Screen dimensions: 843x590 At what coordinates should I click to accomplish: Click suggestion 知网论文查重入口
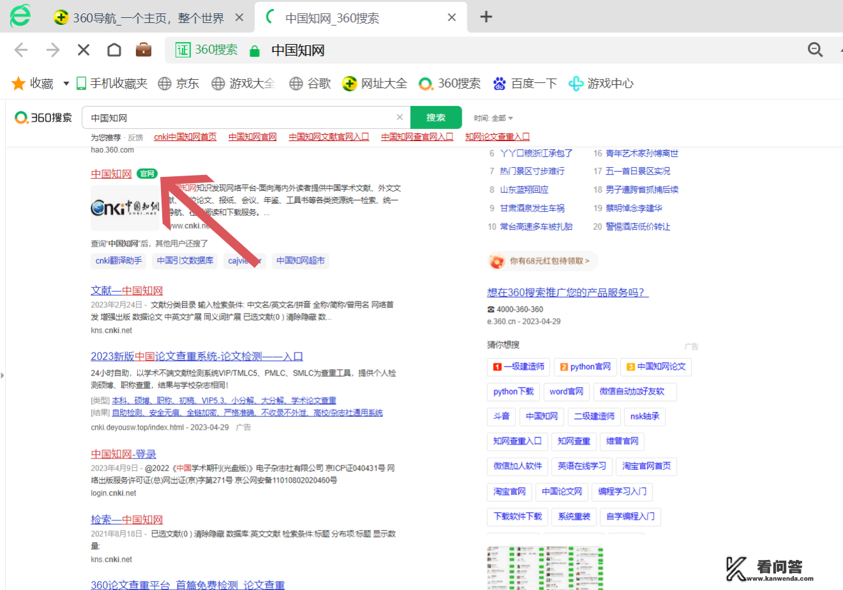(x=497, y=137)
